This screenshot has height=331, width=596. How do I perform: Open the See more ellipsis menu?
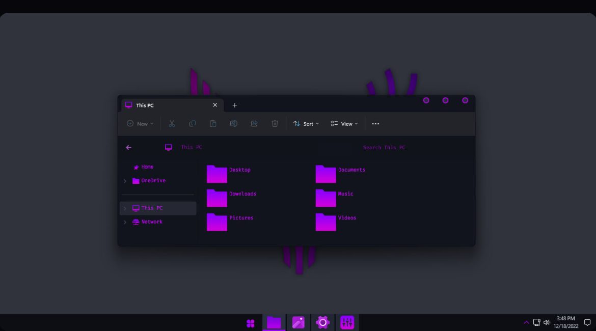point(375,124)
